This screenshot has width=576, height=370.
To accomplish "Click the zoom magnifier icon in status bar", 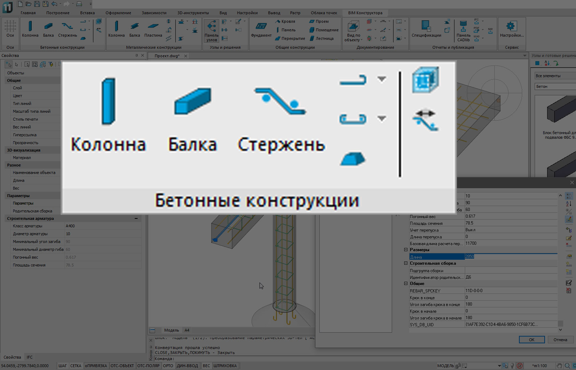I will click(x=567, y=366).
